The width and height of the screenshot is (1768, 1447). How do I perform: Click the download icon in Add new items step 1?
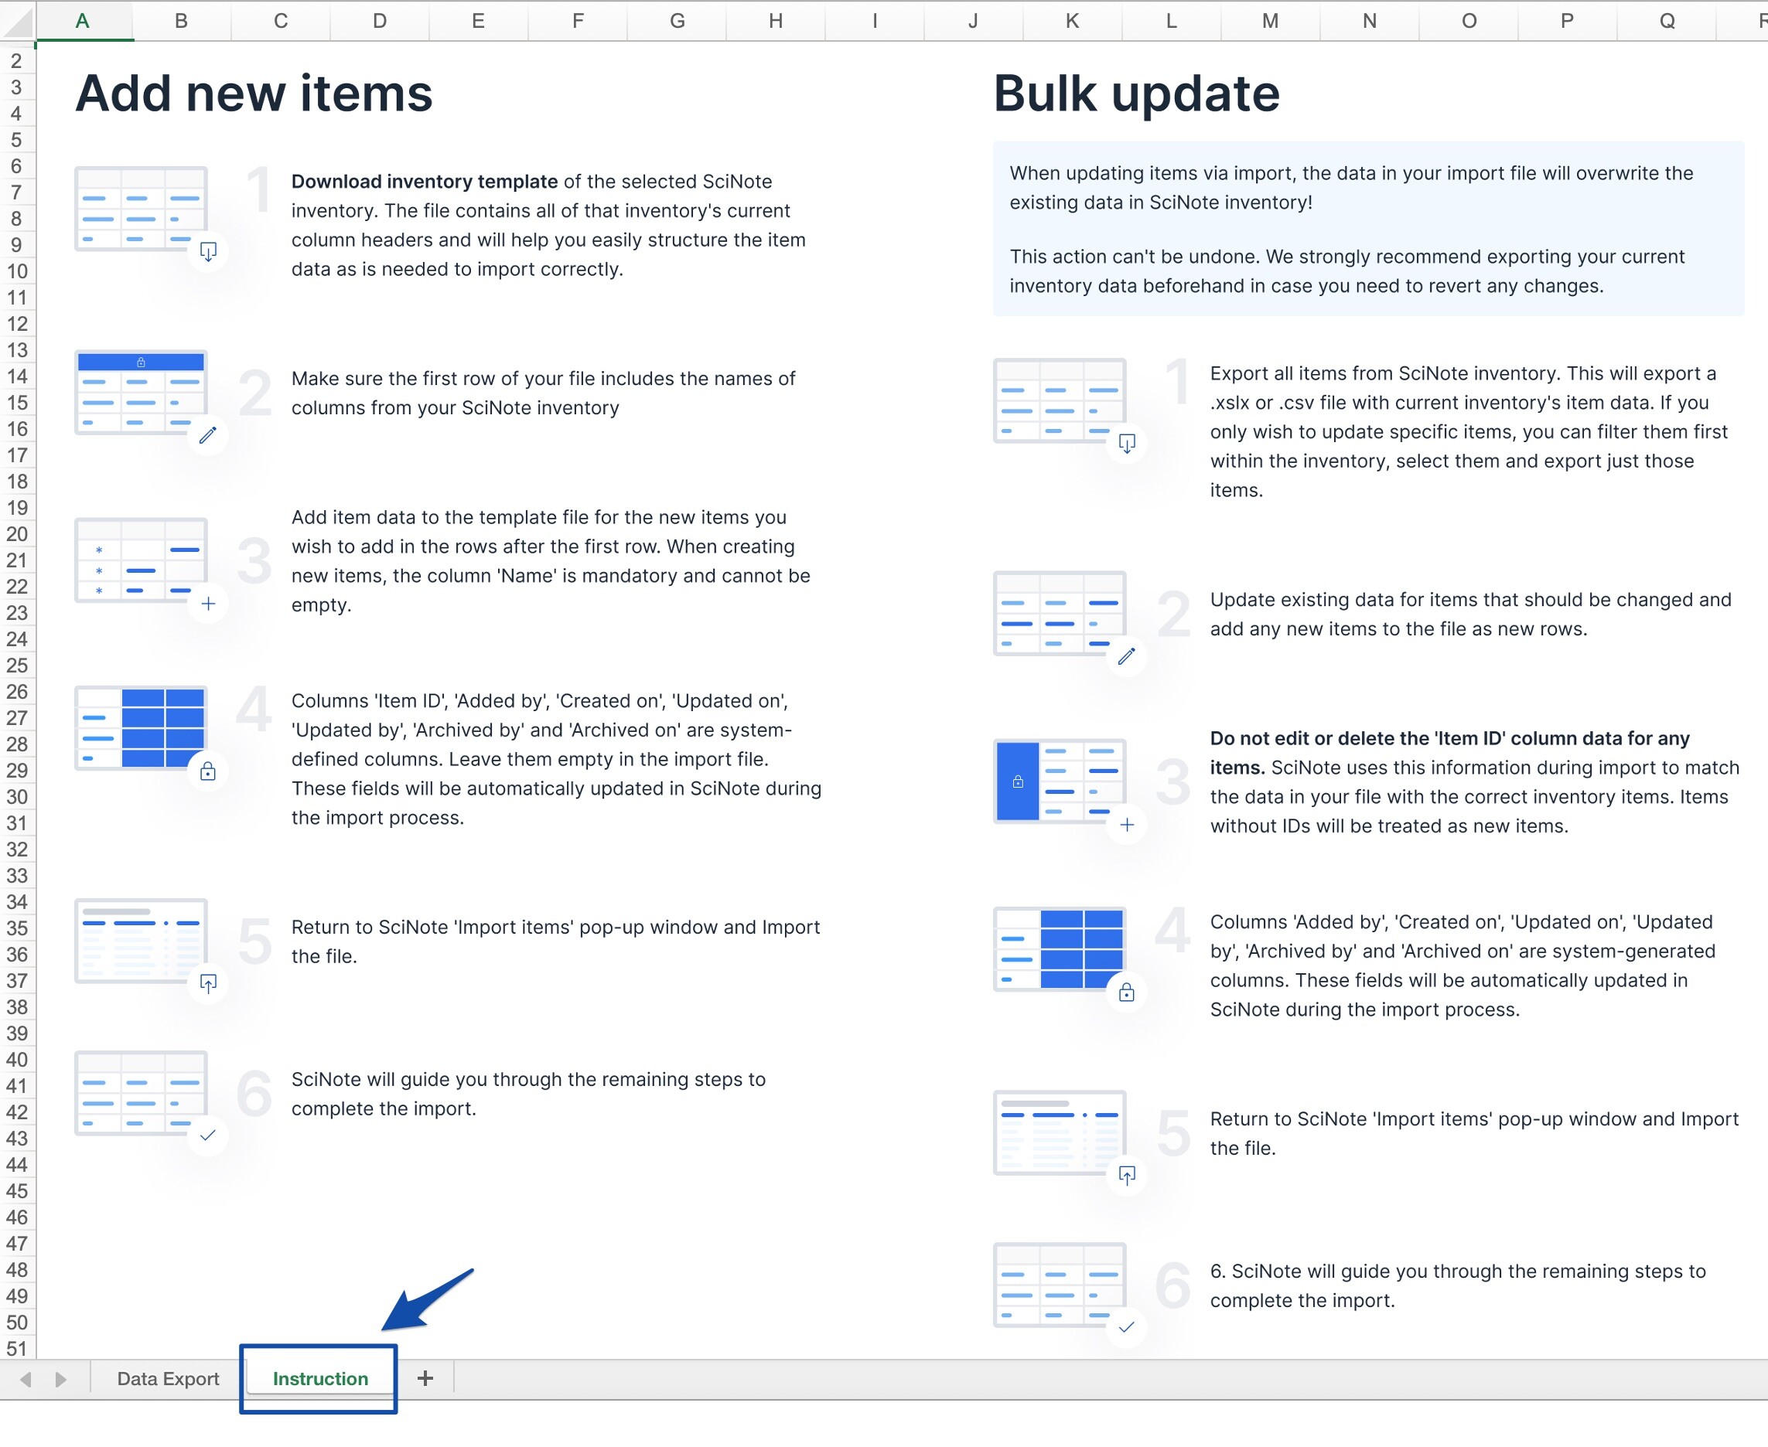(x=207, y=251)
